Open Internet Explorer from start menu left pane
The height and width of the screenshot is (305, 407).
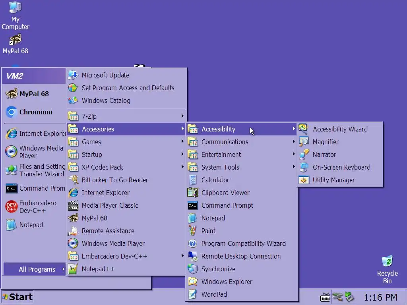35,133
